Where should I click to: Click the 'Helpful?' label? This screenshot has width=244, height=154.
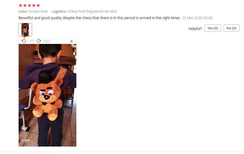click(x=195, y=29)
